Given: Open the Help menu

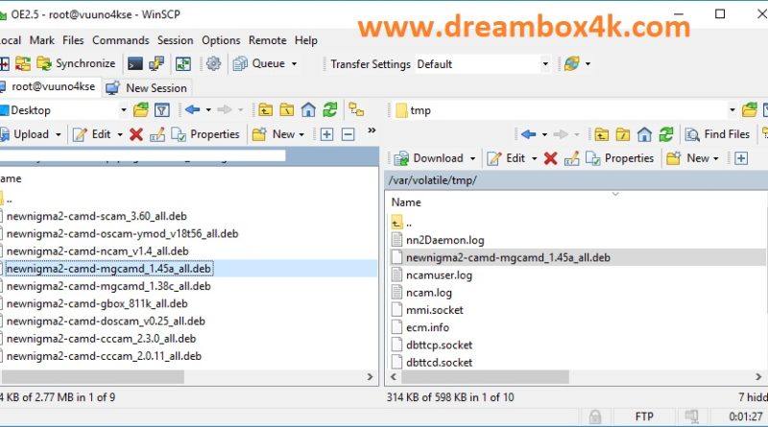Looking at the screenshot, I should point(305,40).
